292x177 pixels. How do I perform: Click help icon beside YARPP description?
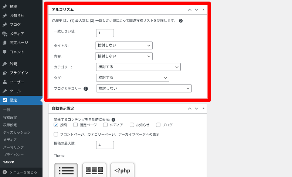click(181, 21)
